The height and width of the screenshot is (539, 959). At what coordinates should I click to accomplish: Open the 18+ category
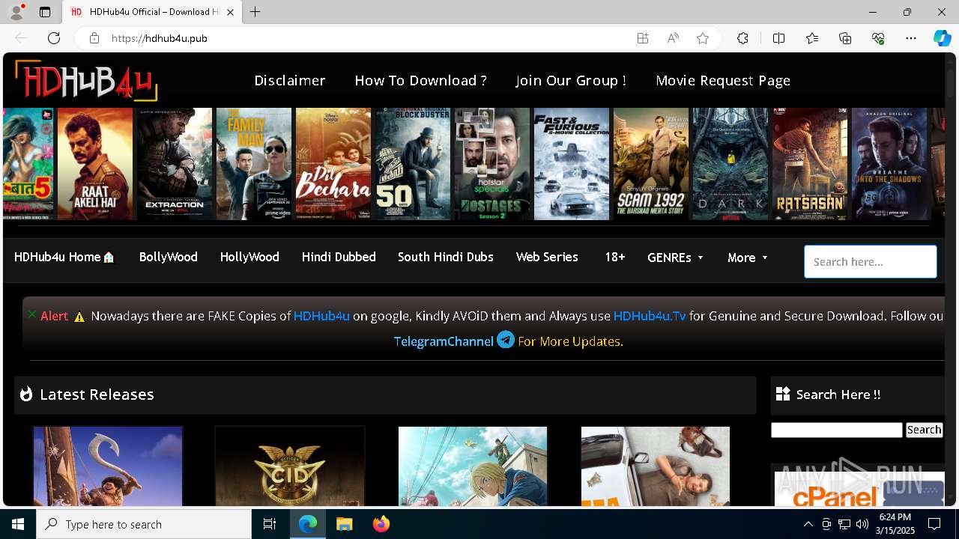tap(615, 257)
